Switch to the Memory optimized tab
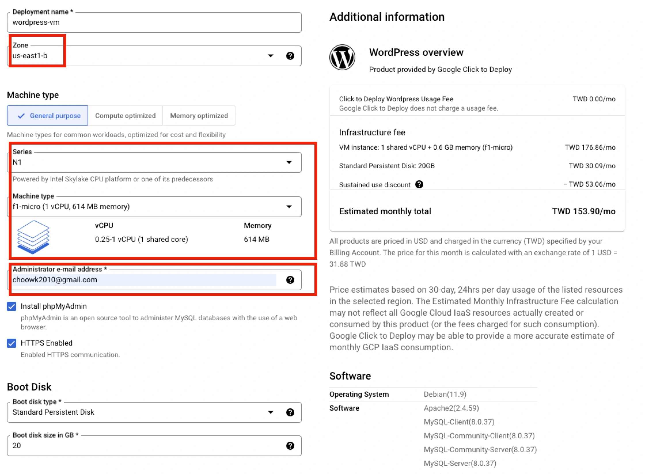The image size is (645, 474). pyautogui.click(x=199, y=115)
